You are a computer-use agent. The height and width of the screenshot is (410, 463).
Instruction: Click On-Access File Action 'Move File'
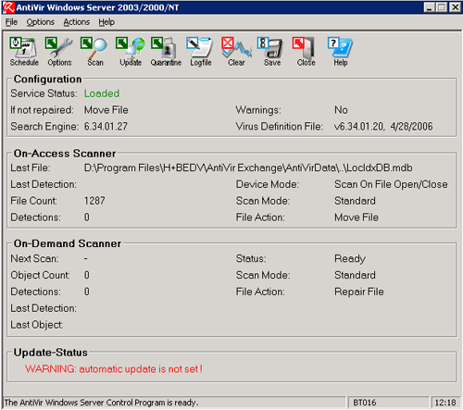[357, 217]
